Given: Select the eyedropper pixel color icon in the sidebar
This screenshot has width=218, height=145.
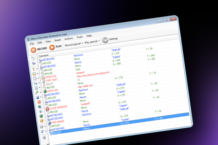Looking at the screenshot, I should coord(37,93).
